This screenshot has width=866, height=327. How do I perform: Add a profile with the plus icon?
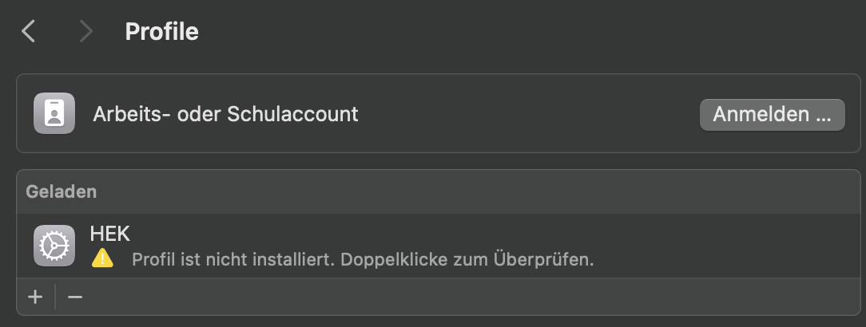pos(35,297)
